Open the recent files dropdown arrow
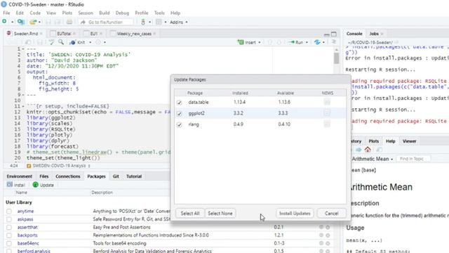Screen dimensions: 449x253 click(x=39, y=22)
